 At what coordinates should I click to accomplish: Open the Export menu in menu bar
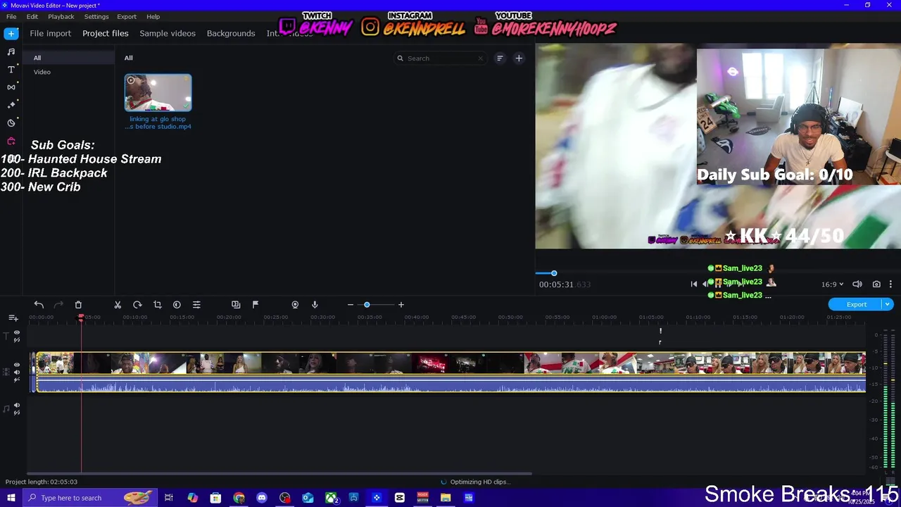coord(127,16)
